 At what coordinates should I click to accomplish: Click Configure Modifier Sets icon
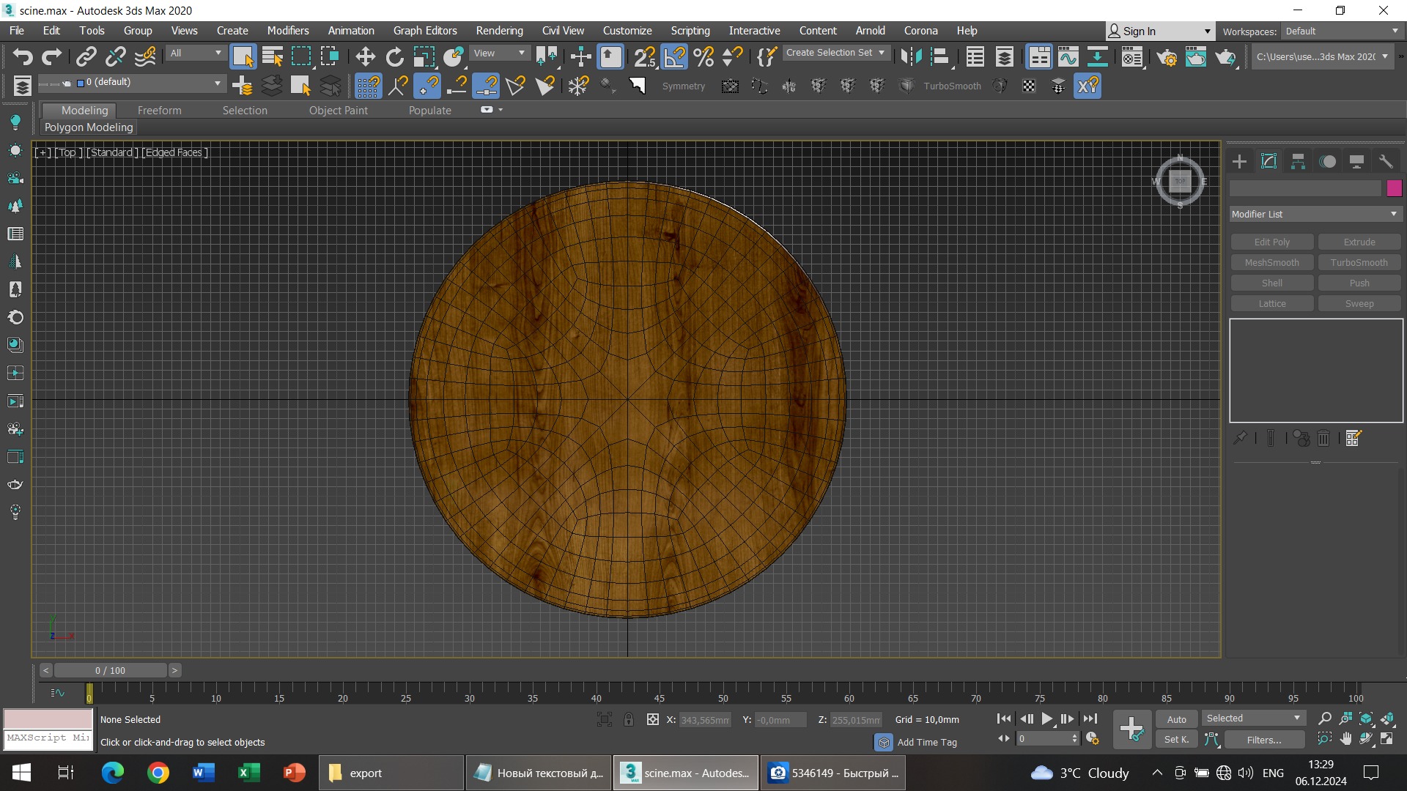click(1354, 438)
